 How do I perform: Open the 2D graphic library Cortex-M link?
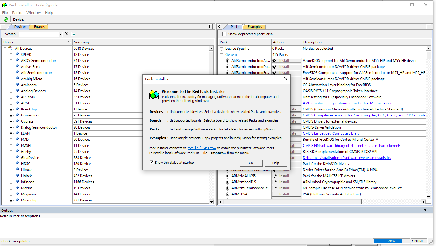[x=348, y=103]
